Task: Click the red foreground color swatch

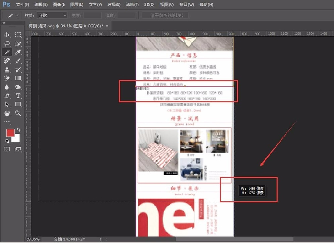Action: pos(10,133)
